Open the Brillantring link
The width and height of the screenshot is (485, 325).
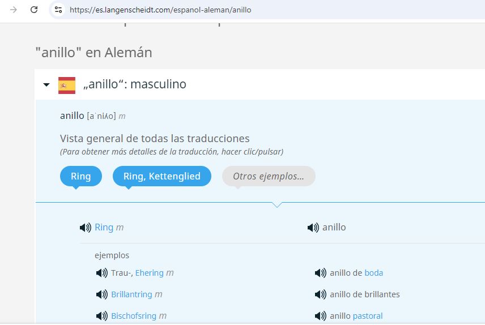(131, 294)
